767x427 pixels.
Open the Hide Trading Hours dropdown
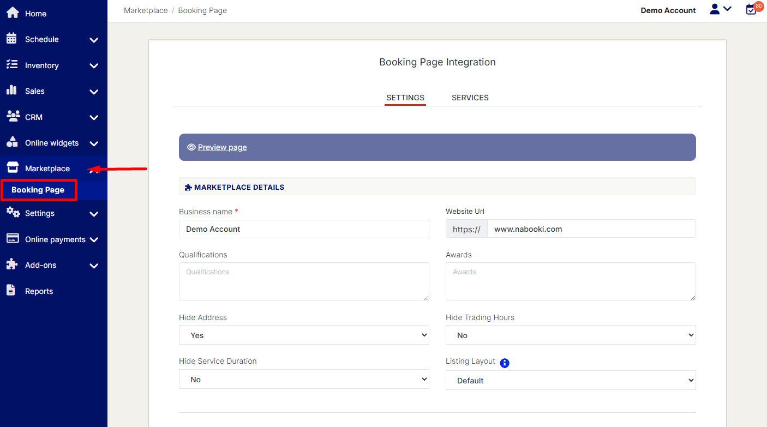pos(570,335)
